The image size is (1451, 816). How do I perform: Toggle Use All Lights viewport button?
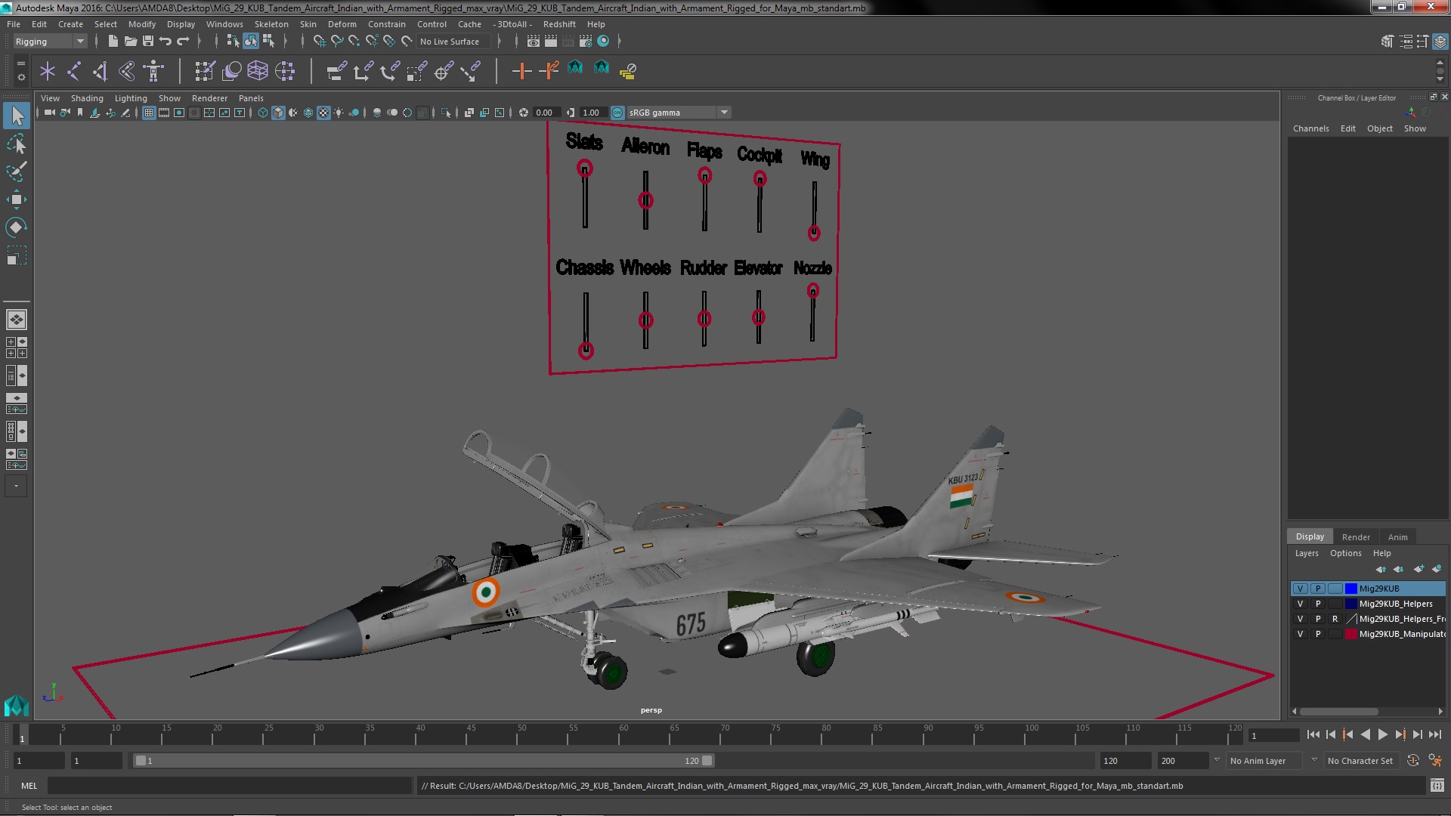(339, 113)
